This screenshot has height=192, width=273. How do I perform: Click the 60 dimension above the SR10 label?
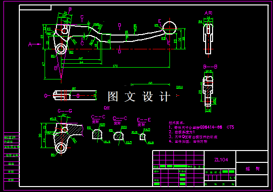(x=150, y=83)
